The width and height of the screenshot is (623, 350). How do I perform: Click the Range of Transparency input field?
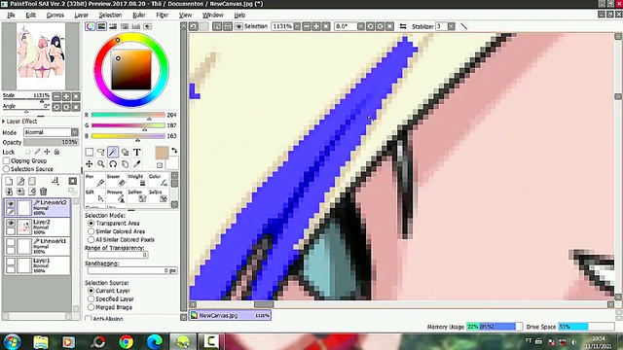coord(118,255)
